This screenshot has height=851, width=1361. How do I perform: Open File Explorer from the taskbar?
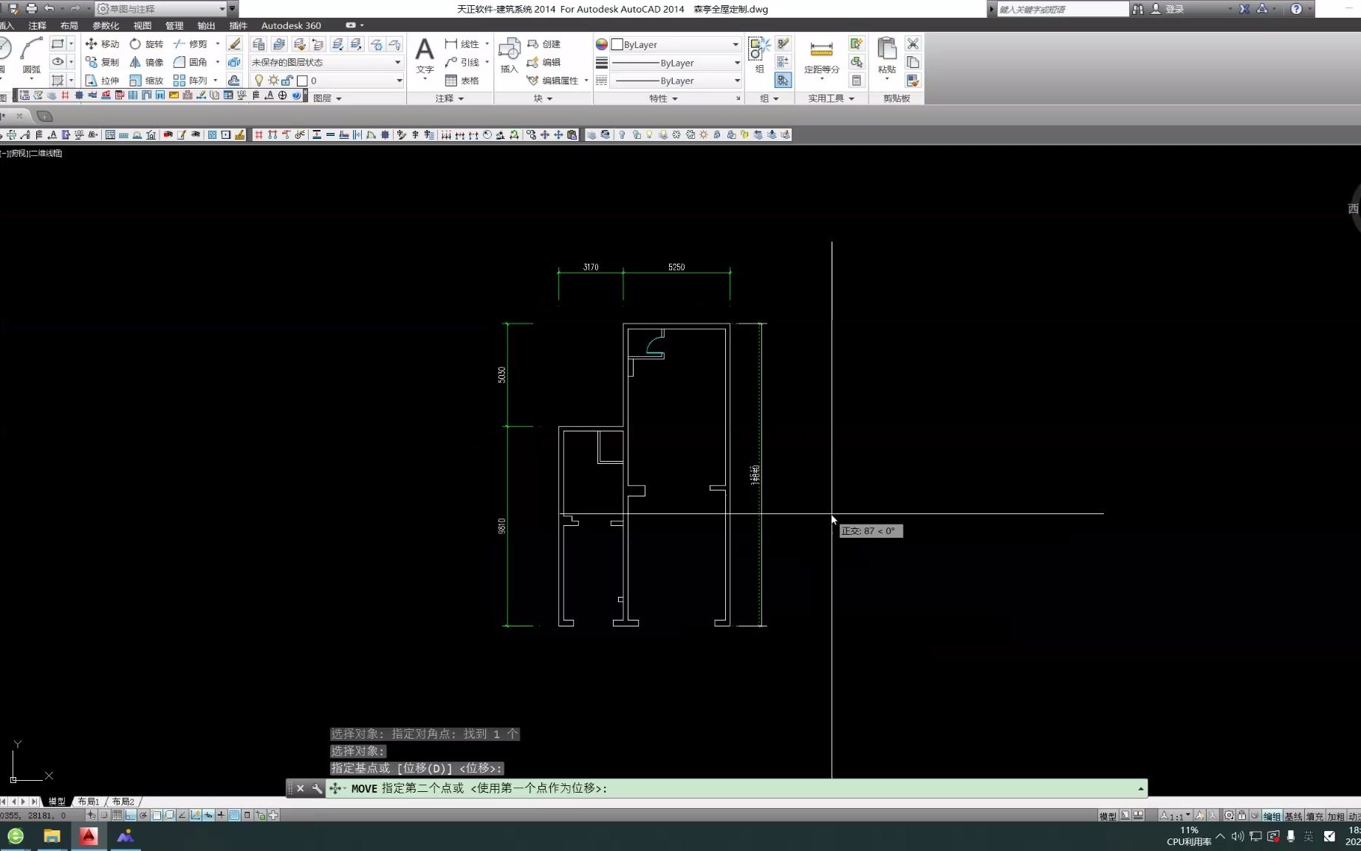[52, 835]
